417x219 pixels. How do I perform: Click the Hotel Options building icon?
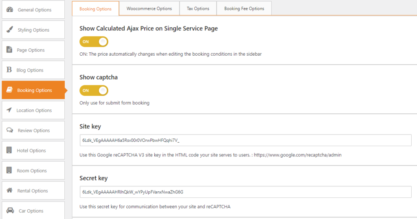tap(9, 150)
